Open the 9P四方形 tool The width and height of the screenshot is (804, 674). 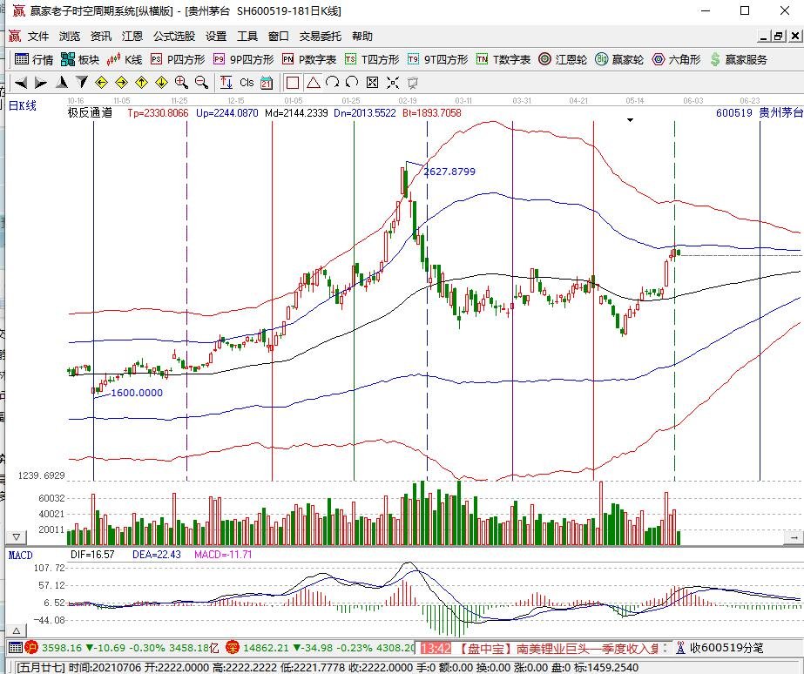coord(244,59)
